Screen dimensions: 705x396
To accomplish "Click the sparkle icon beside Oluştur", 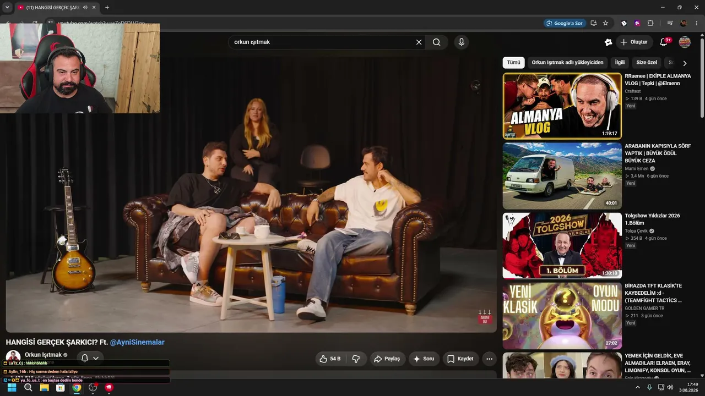I will pos(608,42).
